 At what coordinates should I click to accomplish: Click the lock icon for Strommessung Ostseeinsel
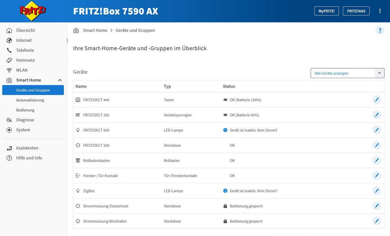[x=225, y=206]
